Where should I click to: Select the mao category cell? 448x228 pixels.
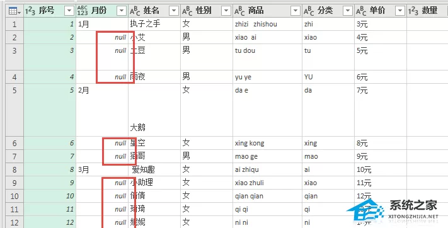[328, 156]
